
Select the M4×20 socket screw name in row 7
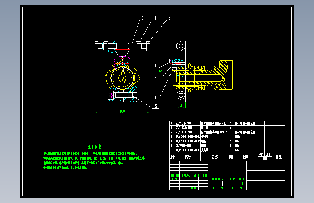point(214,123)
